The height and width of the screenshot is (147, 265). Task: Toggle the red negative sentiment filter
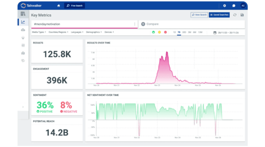coord(166,32)
